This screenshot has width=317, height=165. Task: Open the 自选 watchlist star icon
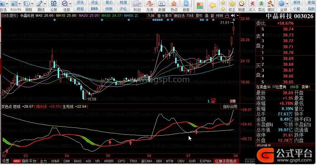pos(2,4)
